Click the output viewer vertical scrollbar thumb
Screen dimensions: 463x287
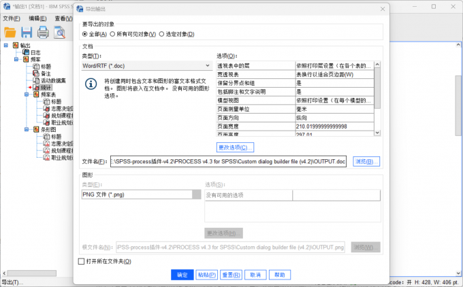click(x=458, y=105)
